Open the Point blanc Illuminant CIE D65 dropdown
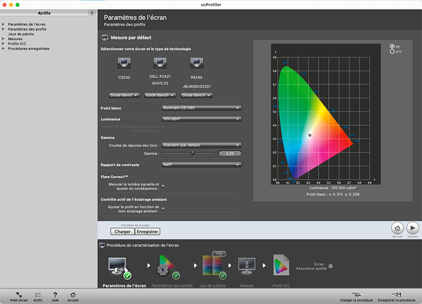This screenshot has height=304, width=422. pyautogui.click(x=201, y=108)
